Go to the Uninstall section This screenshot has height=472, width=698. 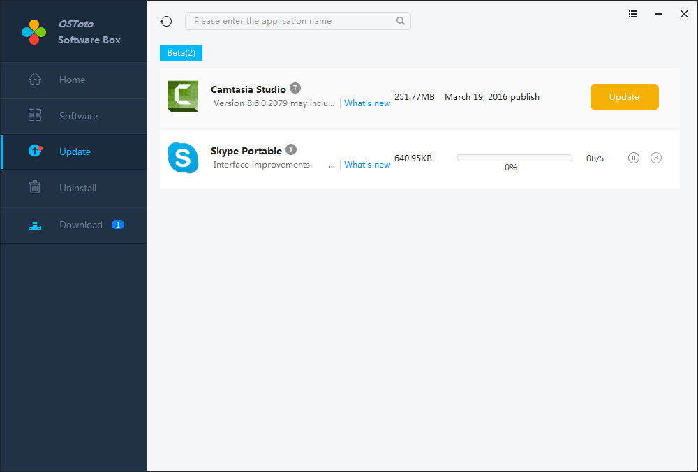coord(73,189)
